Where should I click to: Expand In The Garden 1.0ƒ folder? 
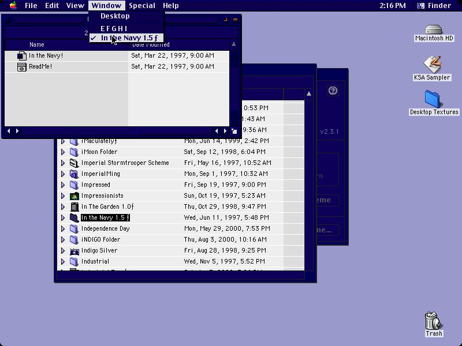click(63, 207)
